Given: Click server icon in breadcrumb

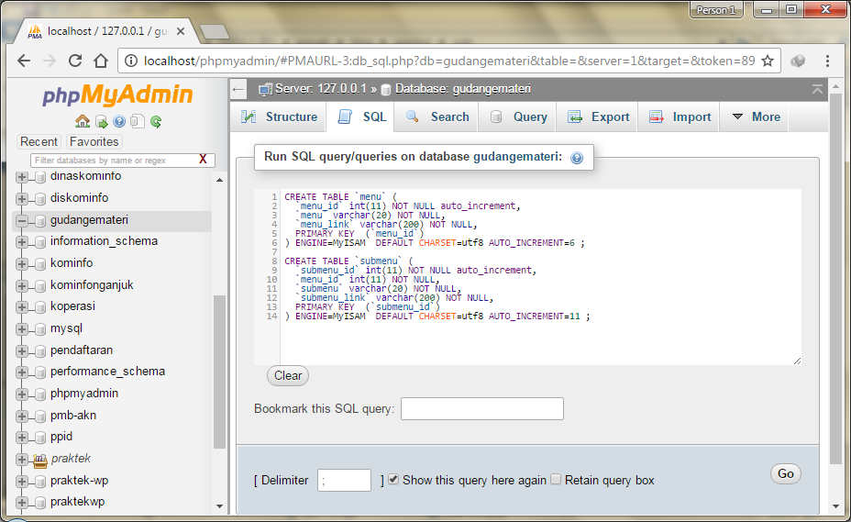Looking at the screenshot, I should tap(265, 90).
